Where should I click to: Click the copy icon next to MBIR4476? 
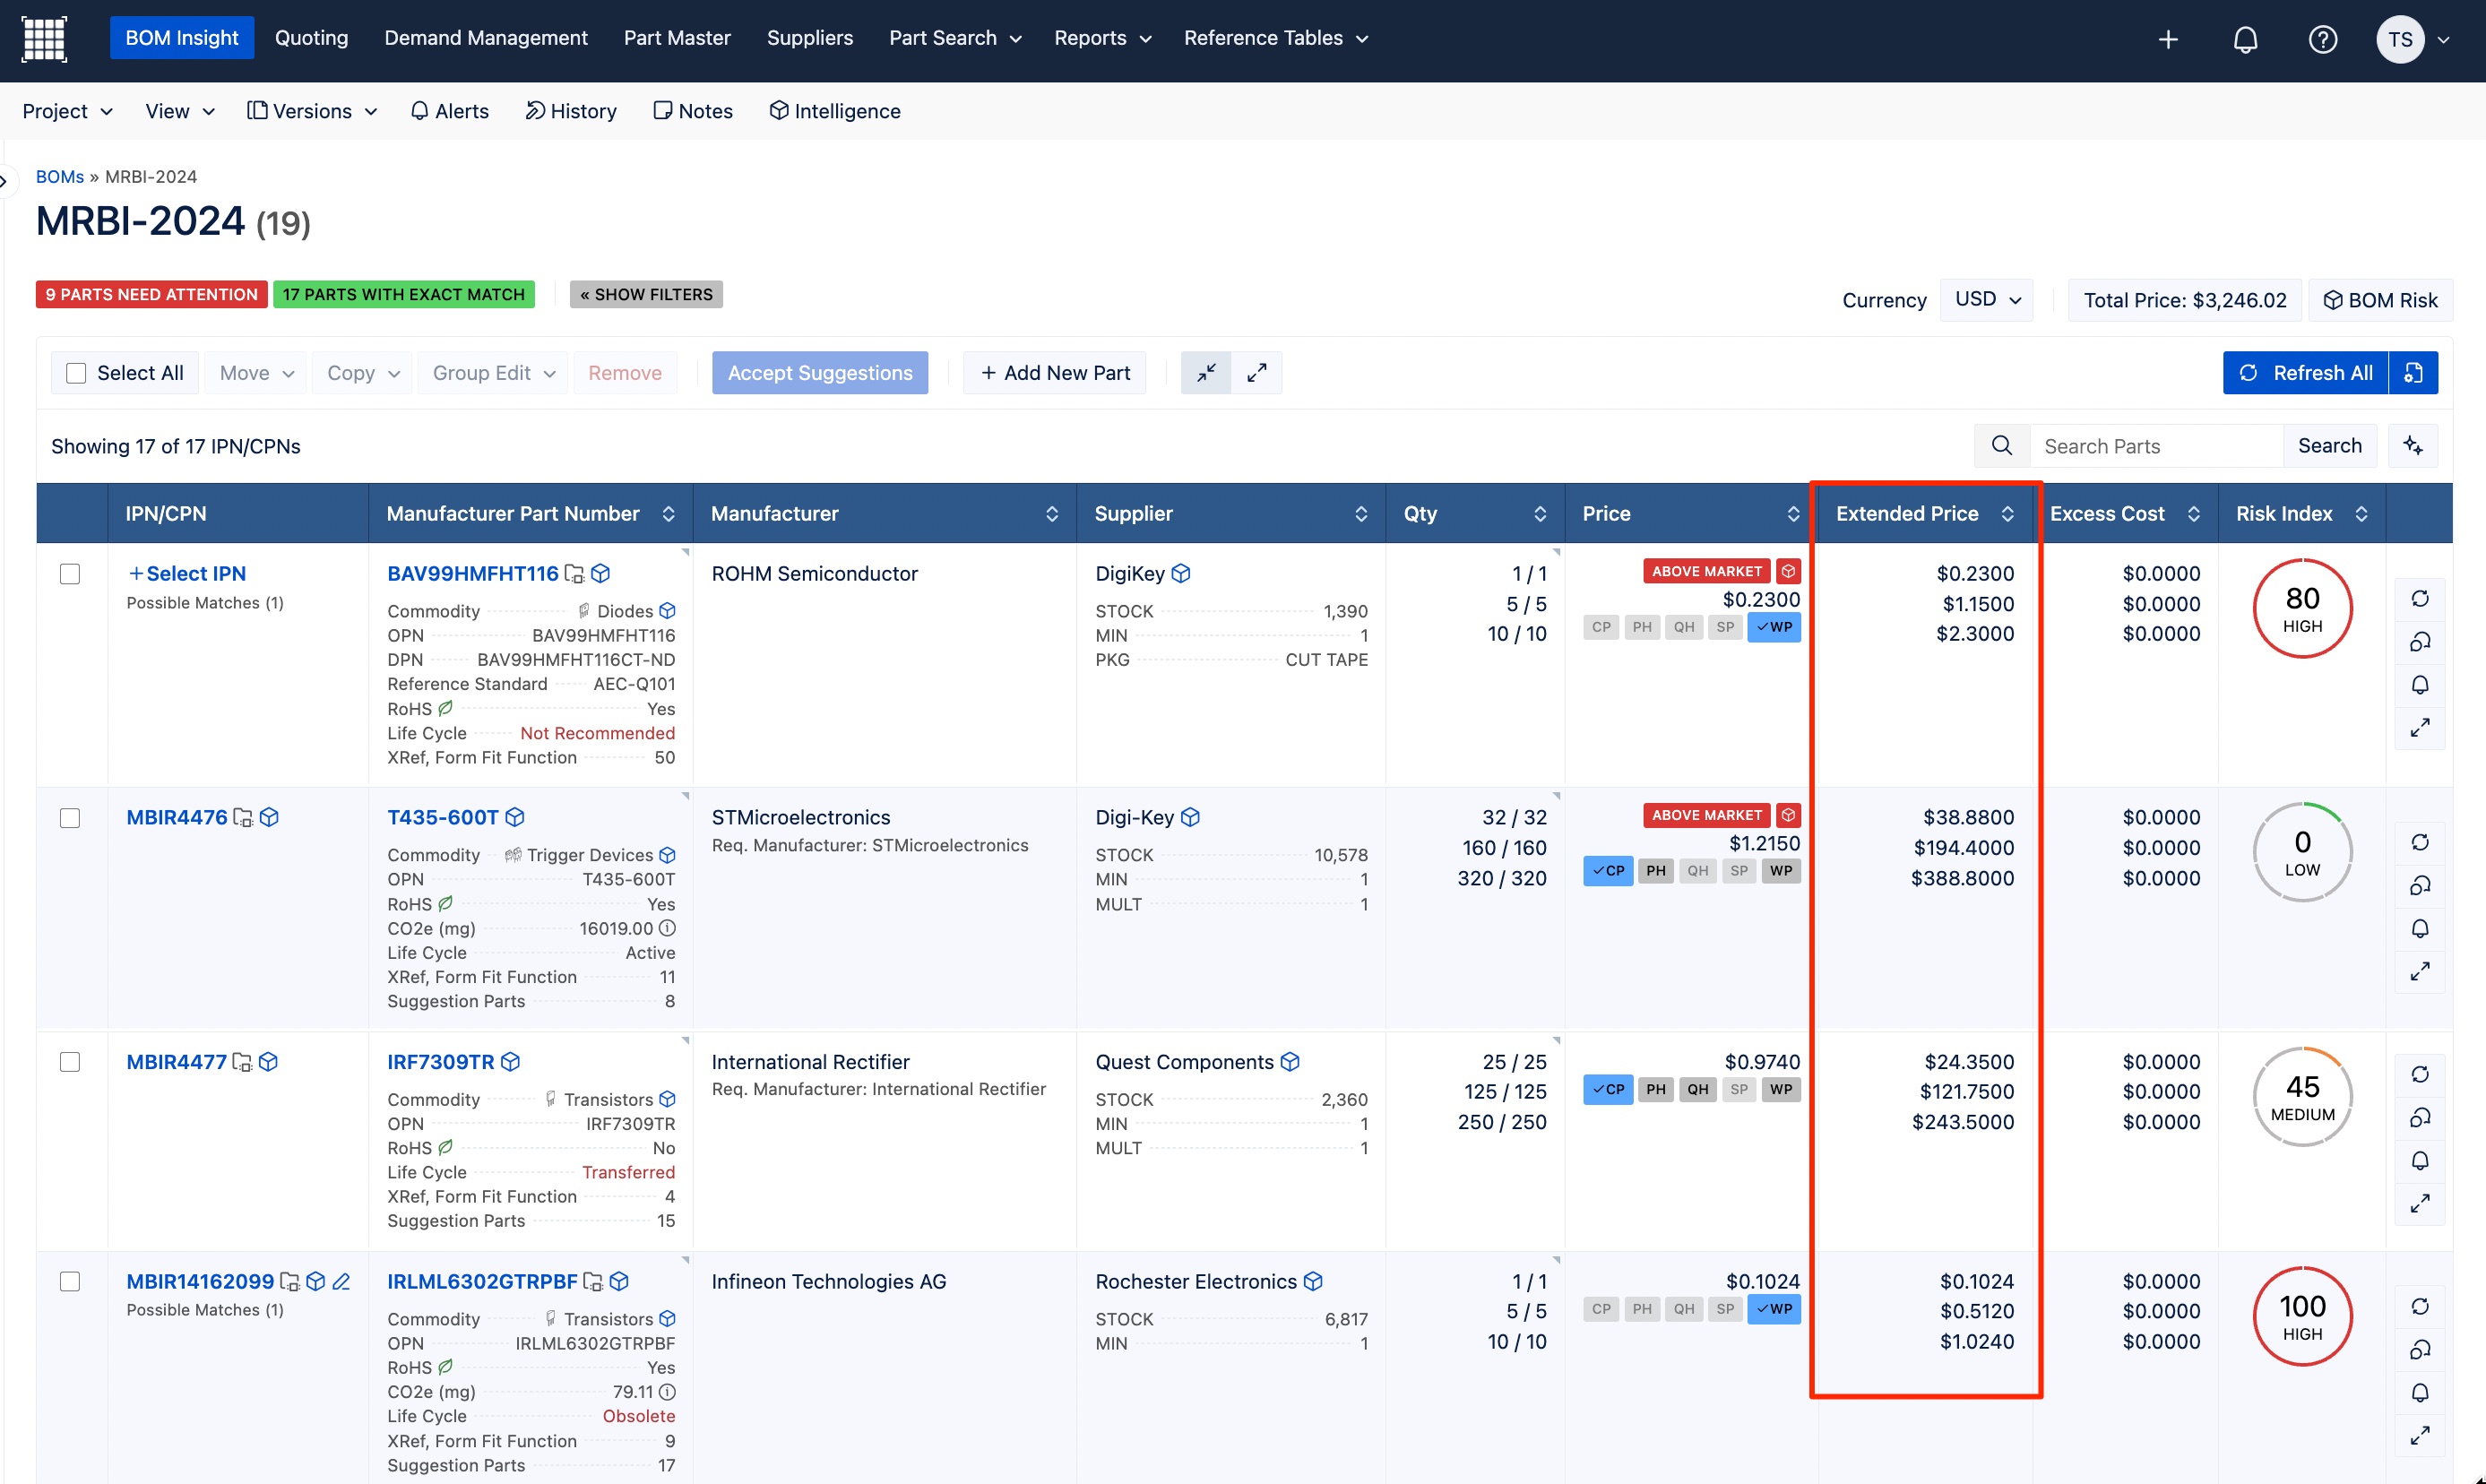pyautogui.click(x=243, y=817)
